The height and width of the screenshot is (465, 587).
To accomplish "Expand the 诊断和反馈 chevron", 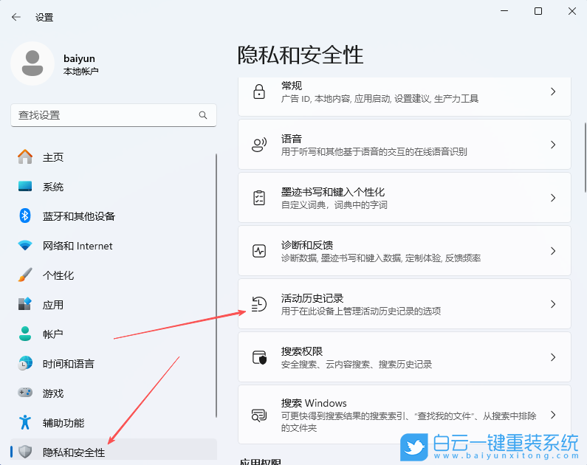I will (553, 251).
